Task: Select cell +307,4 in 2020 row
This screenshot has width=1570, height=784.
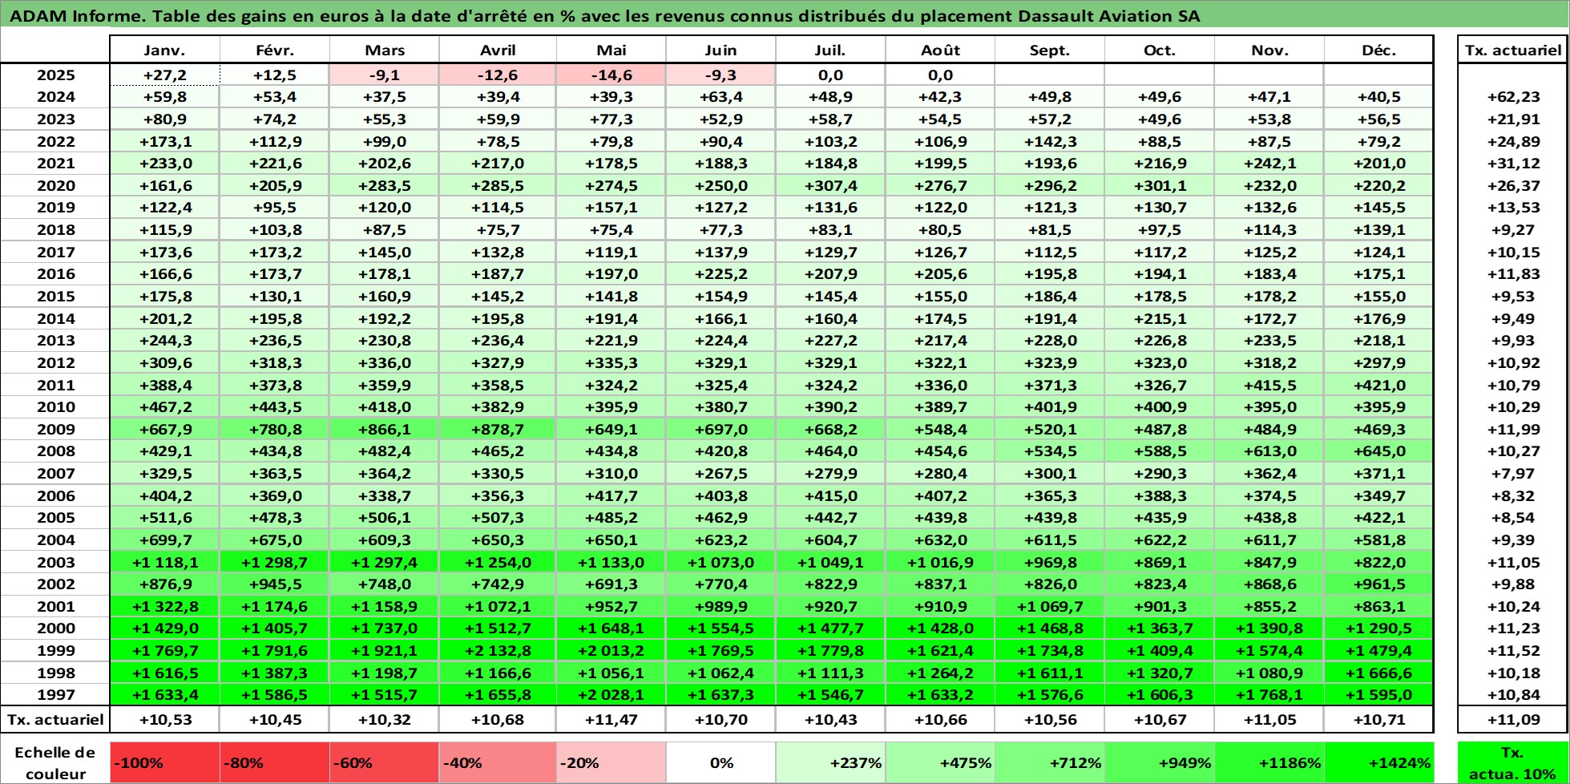Action: coord(830,185)
